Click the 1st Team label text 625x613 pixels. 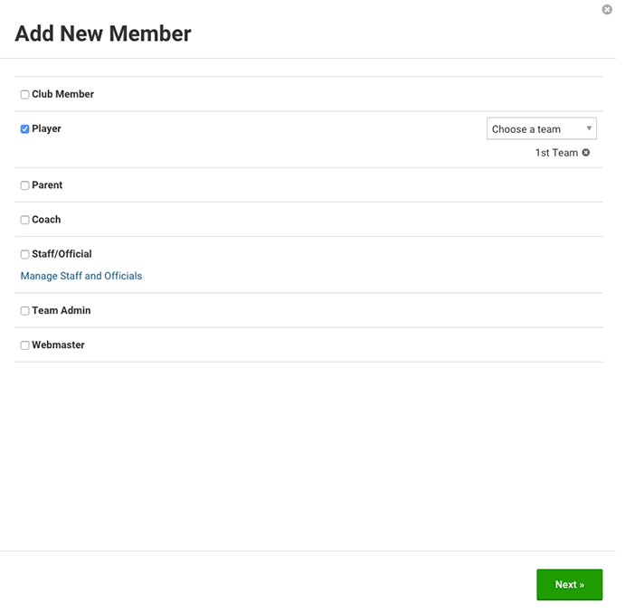556,153
